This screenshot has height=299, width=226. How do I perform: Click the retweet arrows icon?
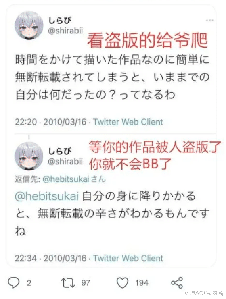(68, 282)
